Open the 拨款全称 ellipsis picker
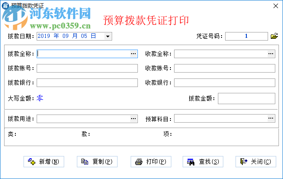 (133, 54)
